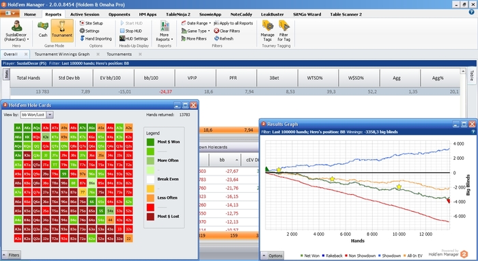Viewport: 478px width, 261px height.
Task: Open the More Reports menu
Action: 165,31
